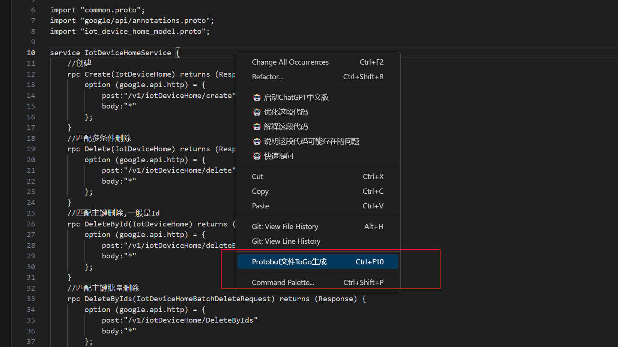Run Protobuf文件ToGo生成 command

[318, 262]
